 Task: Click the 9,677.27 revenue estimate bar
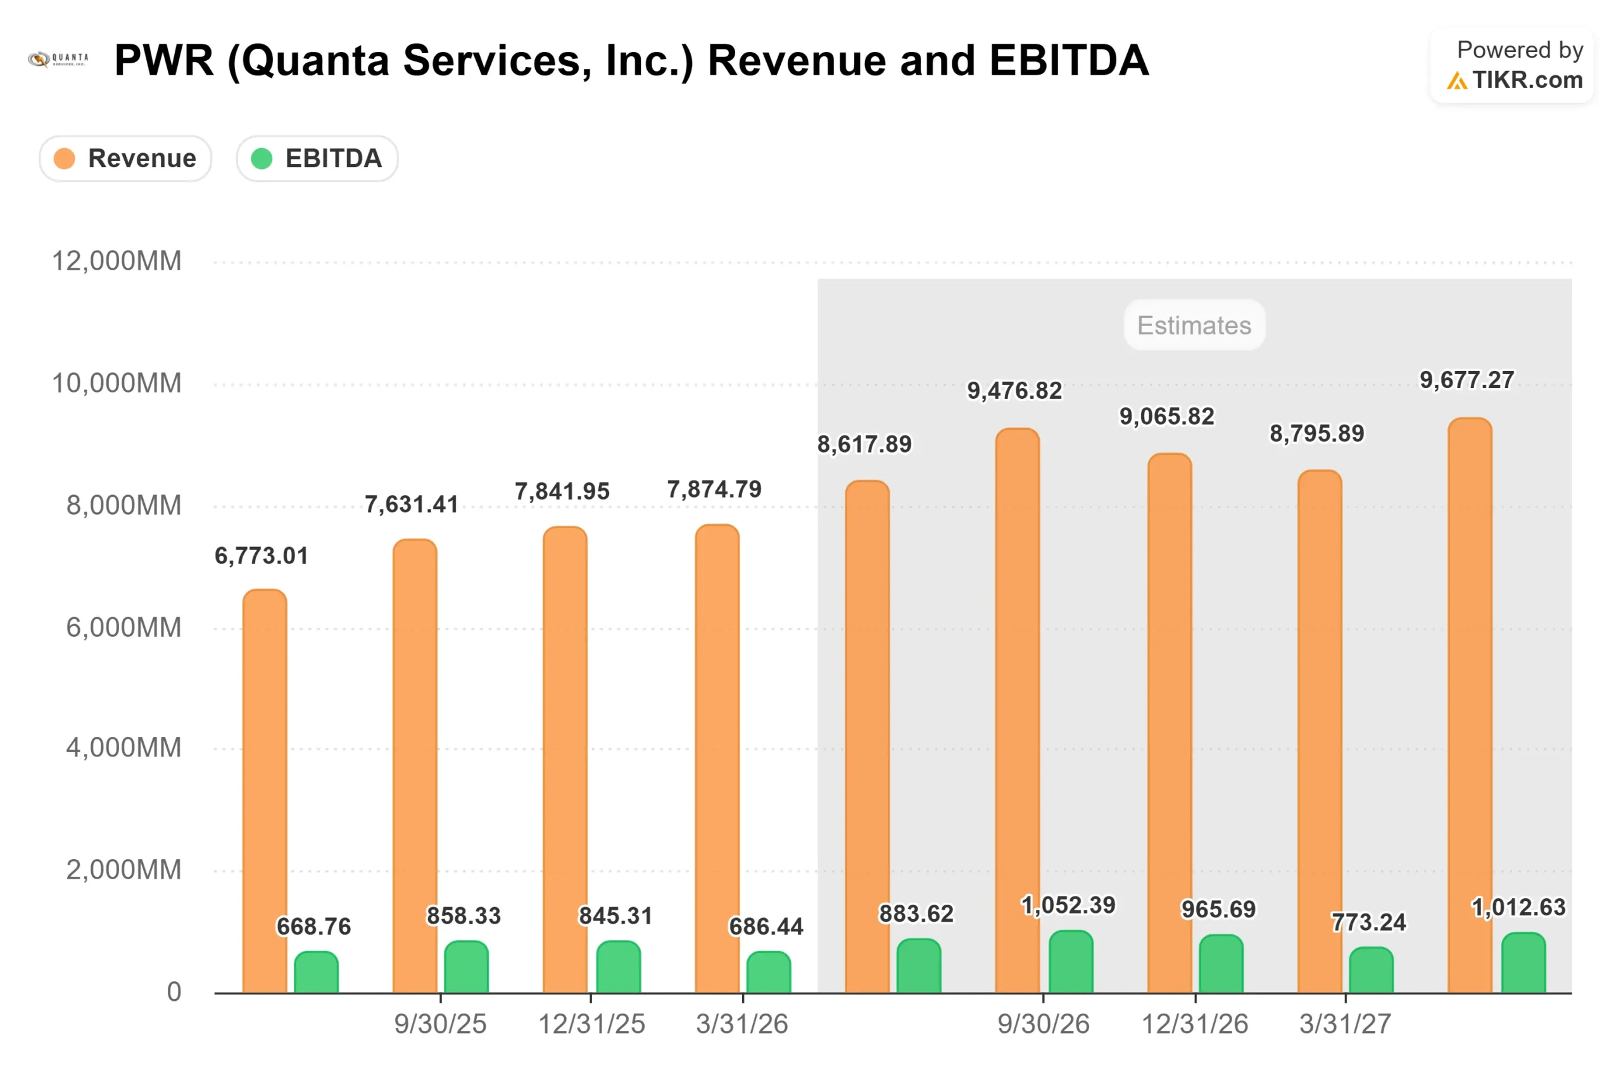[x=1470, y=705]
